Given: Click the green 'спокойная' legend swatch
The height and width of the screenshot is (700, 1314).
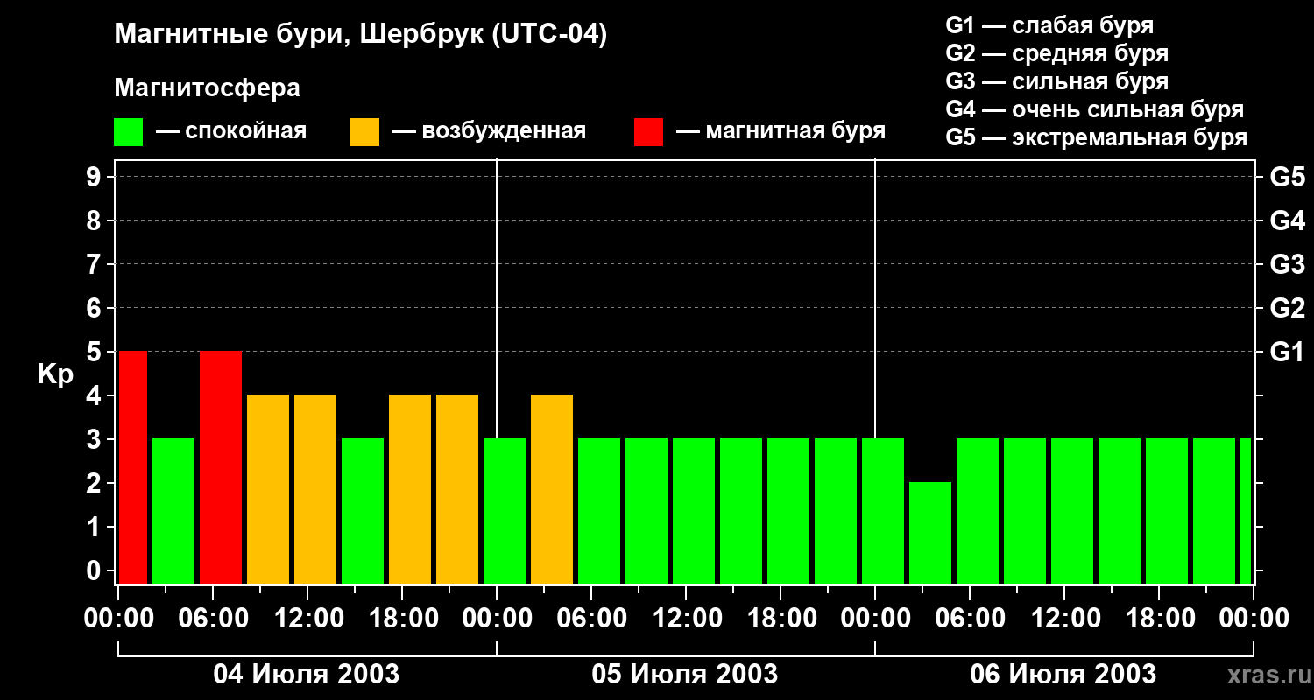Looking at the screenshot, I should [x=129, y=132].
